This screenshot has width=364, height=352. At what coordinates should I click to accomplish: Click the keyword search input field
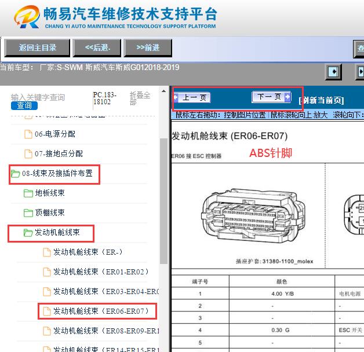pyautogui.click(x=38, y=97)
